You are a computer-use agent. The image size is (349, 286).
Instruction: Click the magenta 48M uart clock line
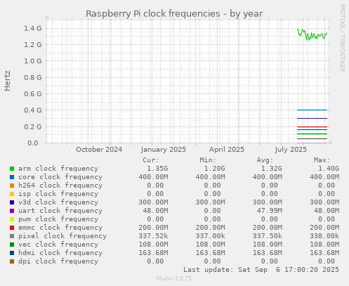click(x=312, y=138)
